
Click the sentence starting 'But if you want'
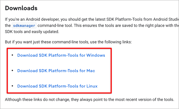click(x=68, y=42)
